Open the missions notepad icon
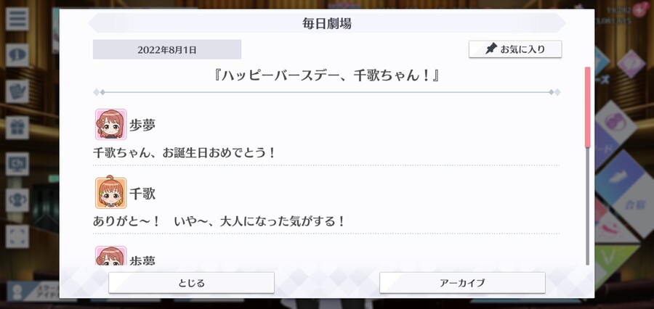Image resolution: width=654 pixels, height=309 pixels. [x=17, y=91]
